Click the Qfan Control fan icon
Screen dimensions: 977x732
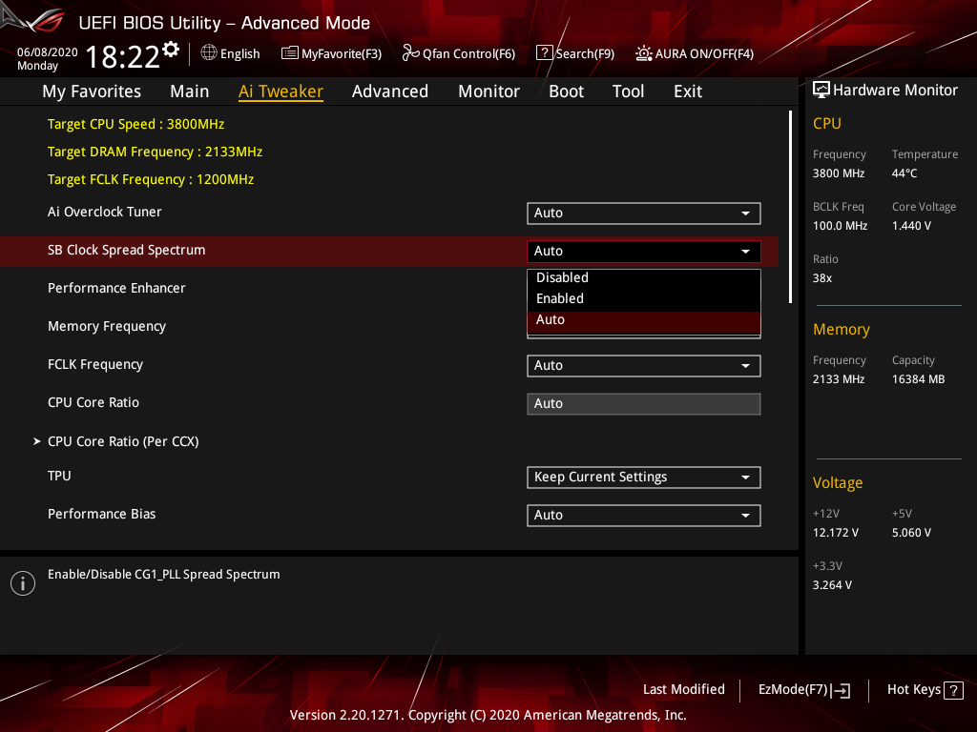[x=410, y=53]
